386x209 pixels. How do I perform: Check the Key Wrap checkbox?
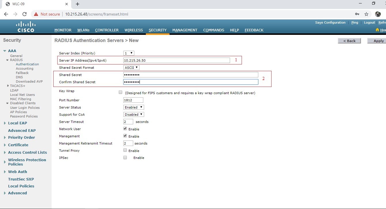point(120,92)
